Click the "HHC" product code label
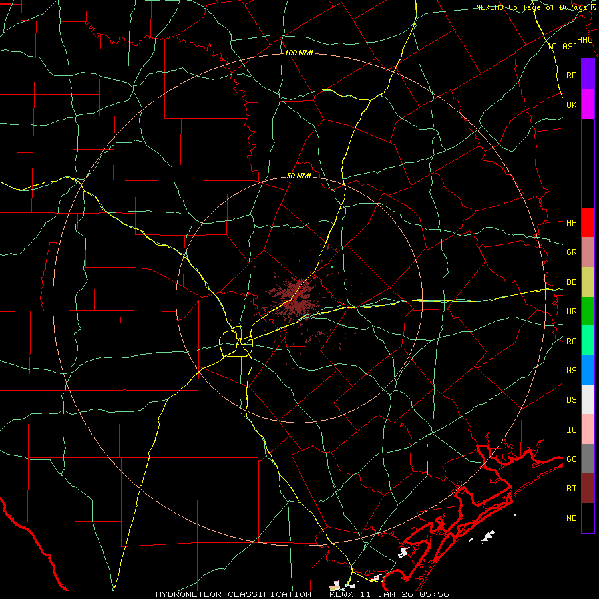This screenshot has width=599, height=599. point(584,40)
